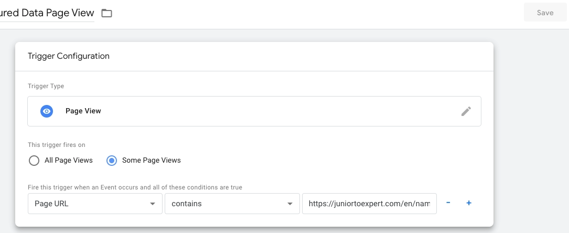Click the "Some Page Views" label text
Image resolution: width=569 pixels, height=233 pixels.
click(151, 161)
